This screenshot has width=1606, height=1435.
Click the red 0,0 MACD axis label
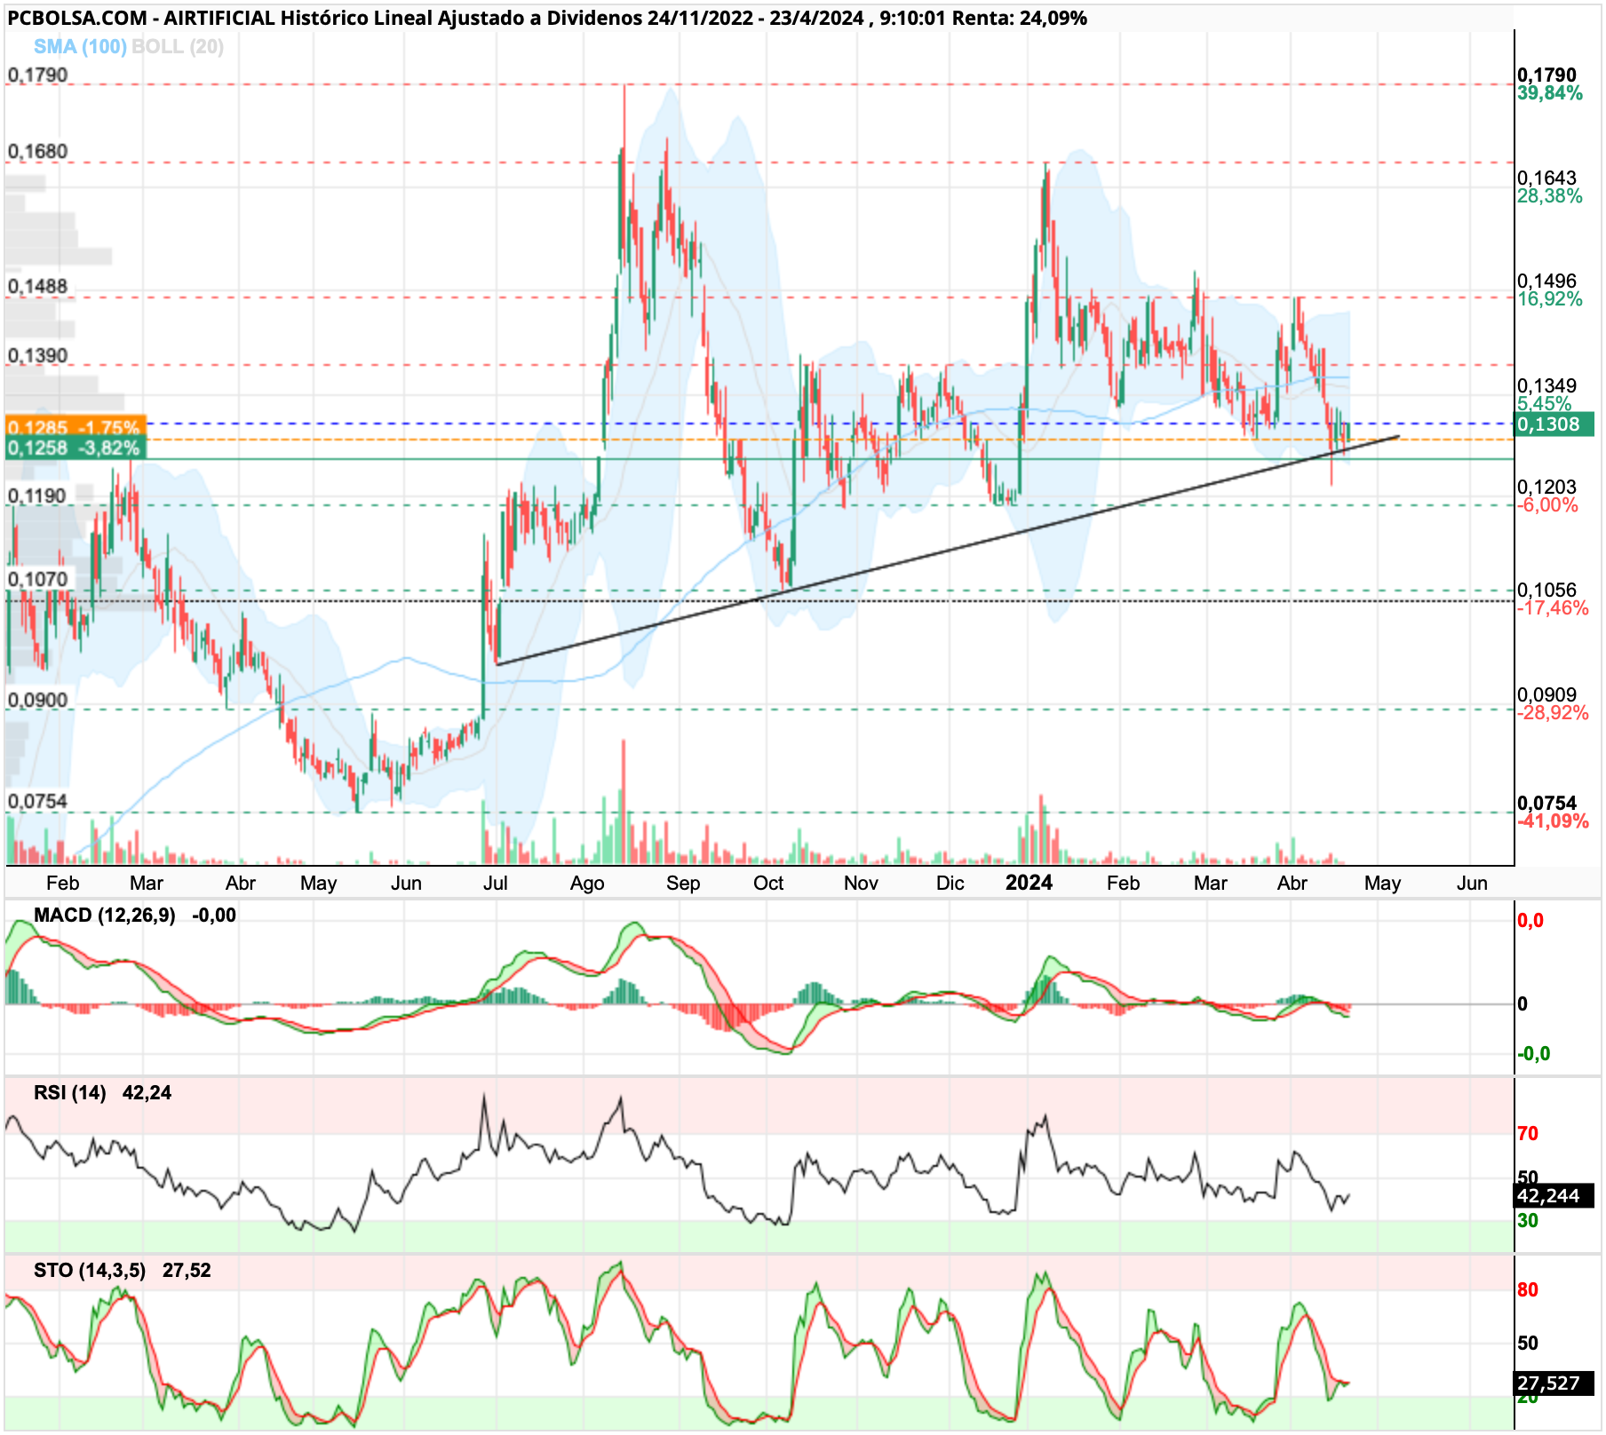coord(1530,920)
